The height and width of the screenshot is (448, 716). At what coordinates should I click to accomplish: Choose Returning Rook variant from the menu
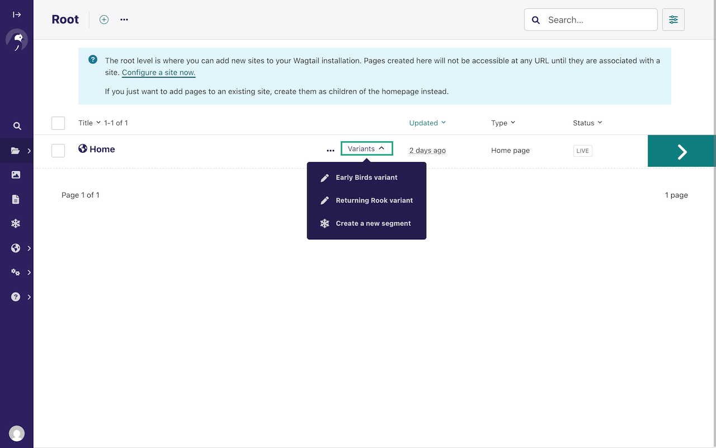[366, 200]
